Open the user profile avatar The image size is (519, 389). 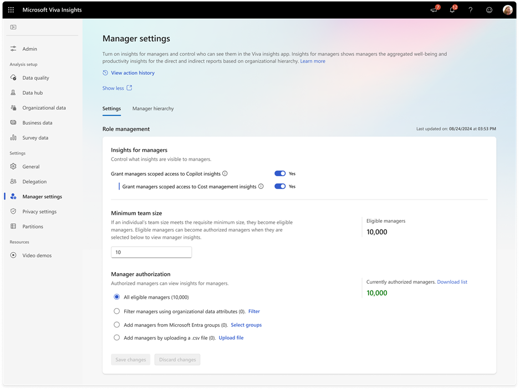507,10
